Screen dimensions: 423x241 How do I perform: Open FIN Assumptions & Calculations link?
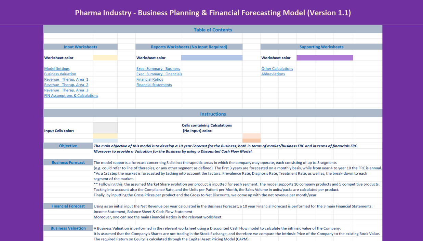point(71,96)
